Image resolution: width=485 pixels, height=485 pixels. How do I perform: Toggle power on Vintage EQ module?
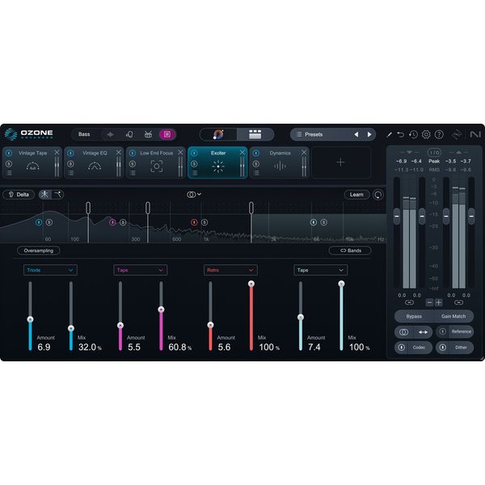pos(70,153)
